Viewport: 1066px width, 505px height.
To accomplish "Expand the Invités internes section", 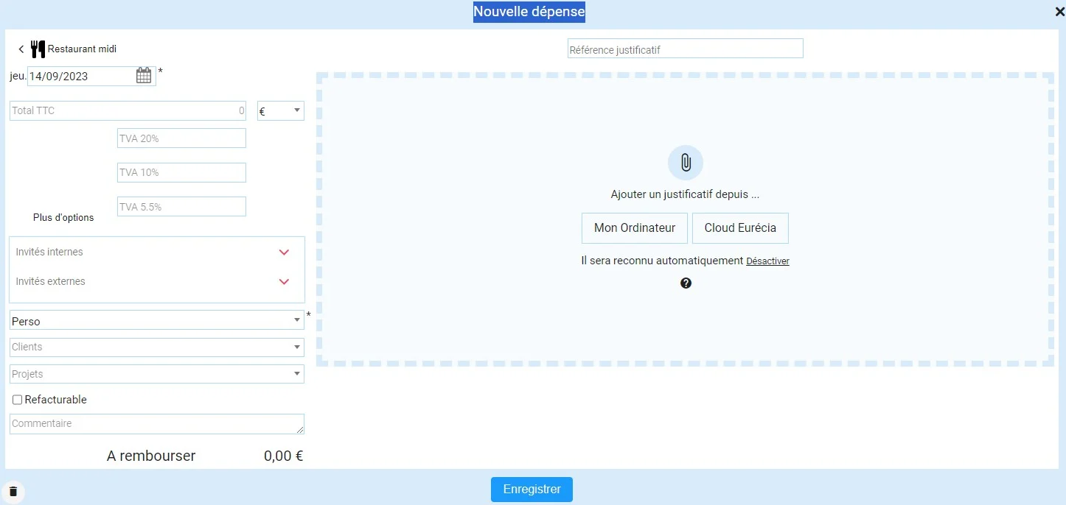I will (x=284, y=252).
